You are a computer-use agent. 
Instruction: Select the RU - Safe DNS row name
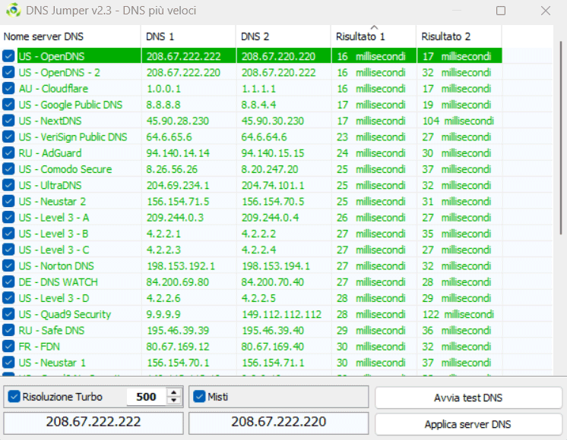pyautogui.click(x=52, y=330)
